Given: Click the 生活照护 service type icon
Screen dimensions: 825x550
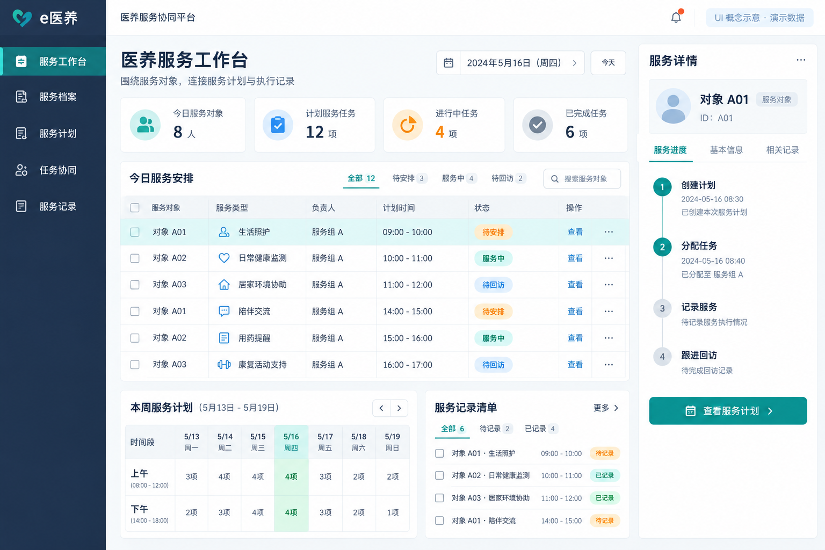Looking at the screenshot, I should (x=224, y=232).
